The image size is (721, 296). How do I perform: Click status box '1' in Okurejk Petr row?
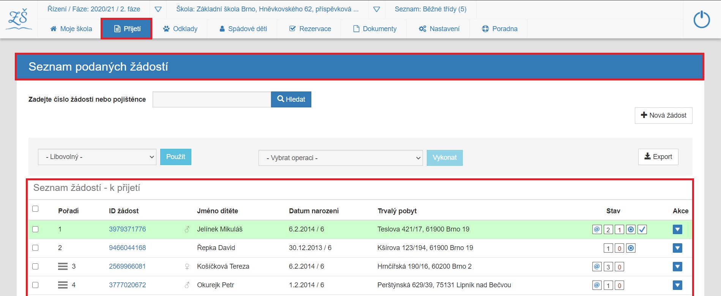click(608, 285)
